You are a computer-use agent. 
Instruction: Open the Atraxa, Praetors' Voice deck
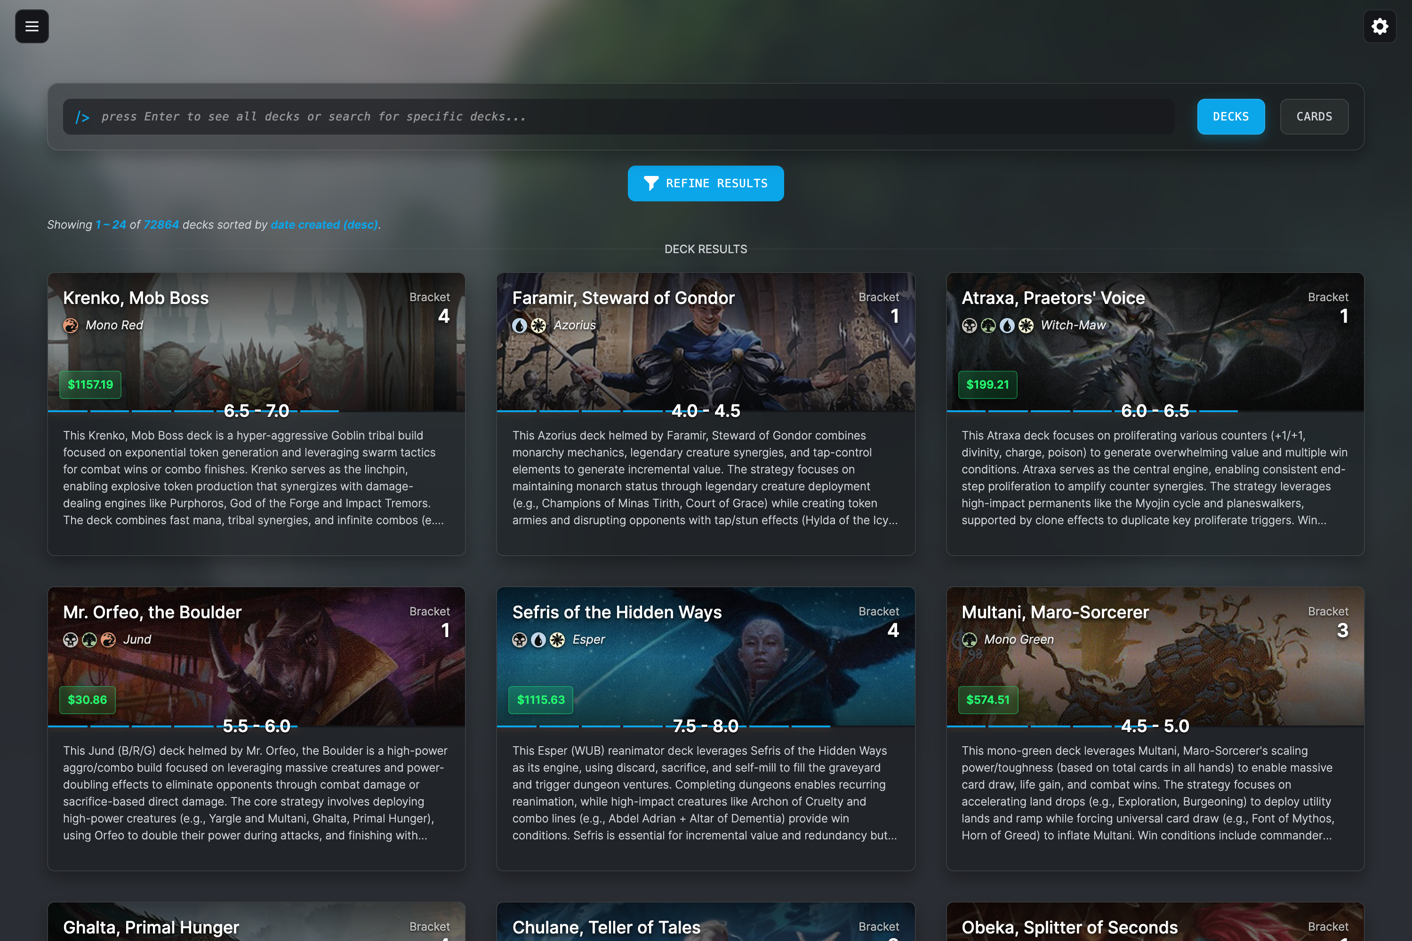pyautogui.click(x=1053, y=298)
